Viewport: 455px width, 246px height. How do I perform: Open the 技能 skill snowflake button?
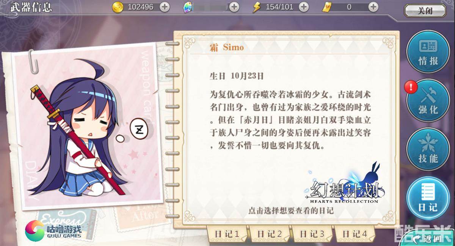pyautogui.click(x=428, y=149)
